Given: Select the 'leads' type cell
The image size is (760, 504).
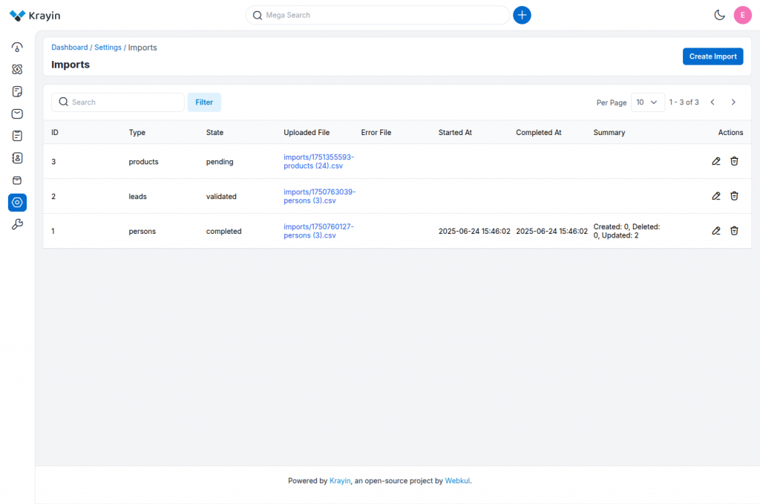Looking at the screenshot, I should click(137, 196).
